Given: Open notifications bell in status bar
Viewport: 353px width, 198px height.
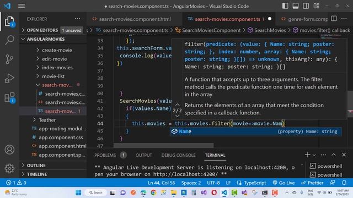Looking at the screenshot, I should coord(344,183).
